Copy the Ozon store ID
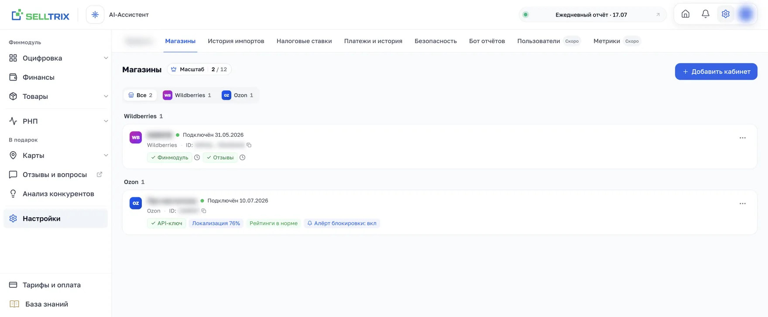Image resolution: width=768 pixels, height=317 pixels. [x=204, y=211]
